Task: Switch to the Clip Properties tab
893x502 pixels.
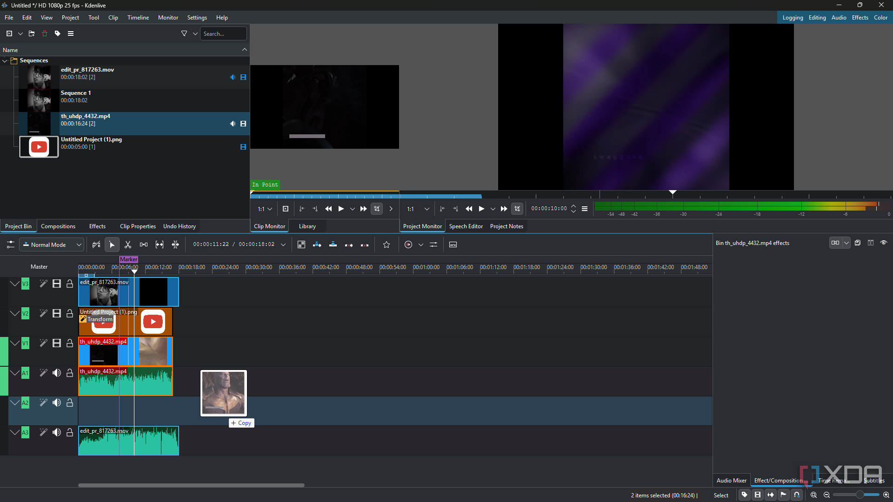Action: tap(138, 226)
